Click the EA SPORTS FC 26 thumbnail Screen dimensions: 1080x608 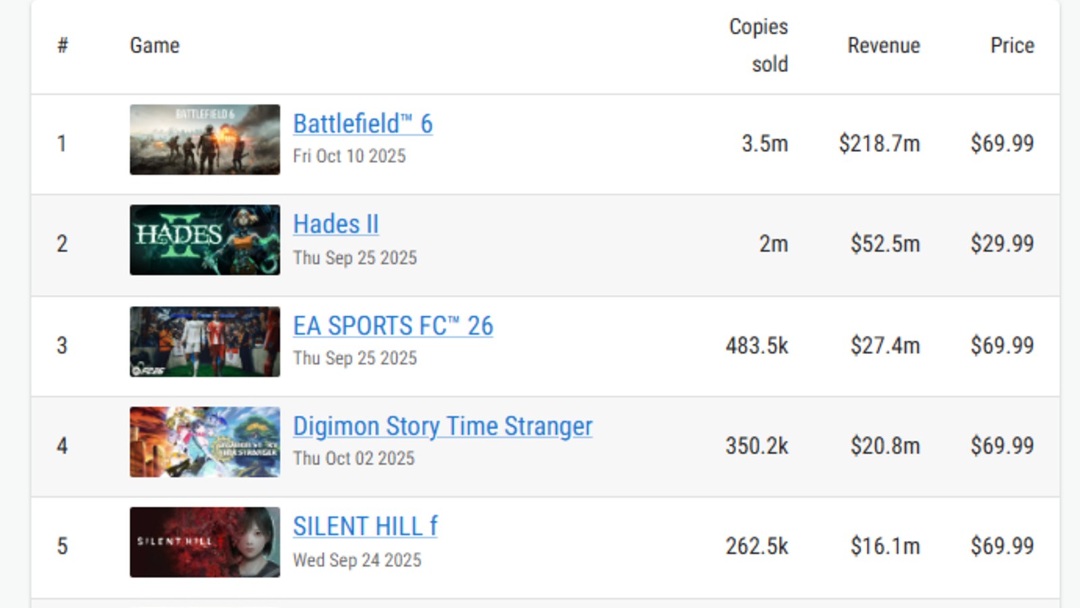coord(205,342)
